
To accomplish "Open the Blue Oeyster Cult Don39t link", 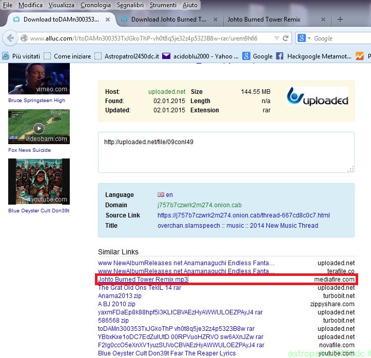I will coord(39,210).
